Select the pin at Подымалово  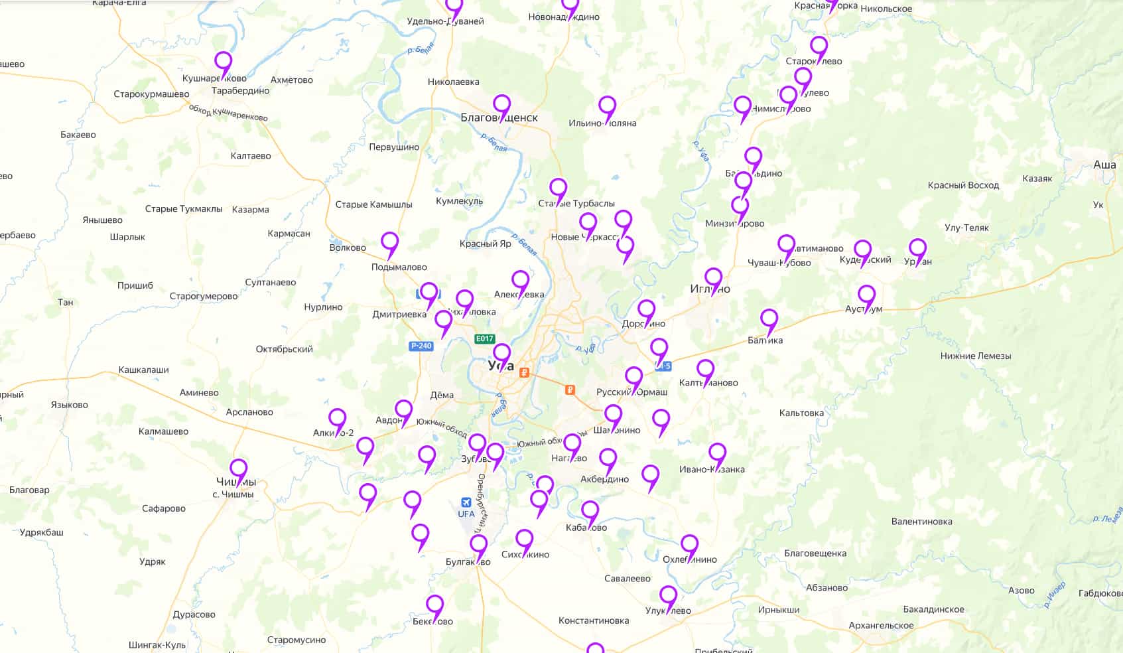(x=390, y=245)
